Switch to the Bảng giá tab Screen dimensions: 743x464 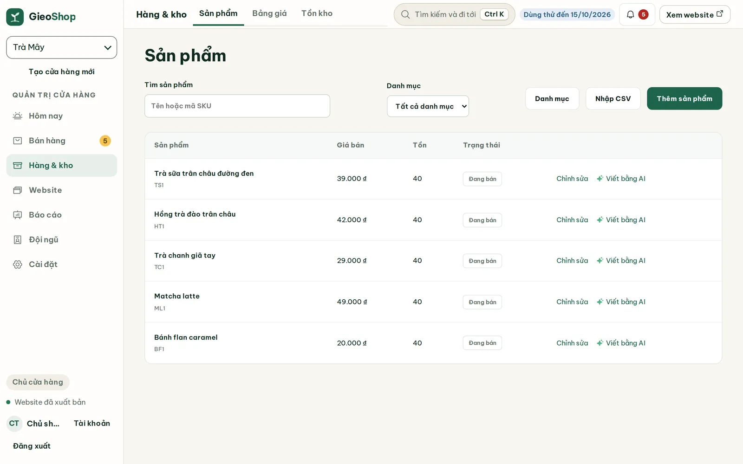click(269, 13)
